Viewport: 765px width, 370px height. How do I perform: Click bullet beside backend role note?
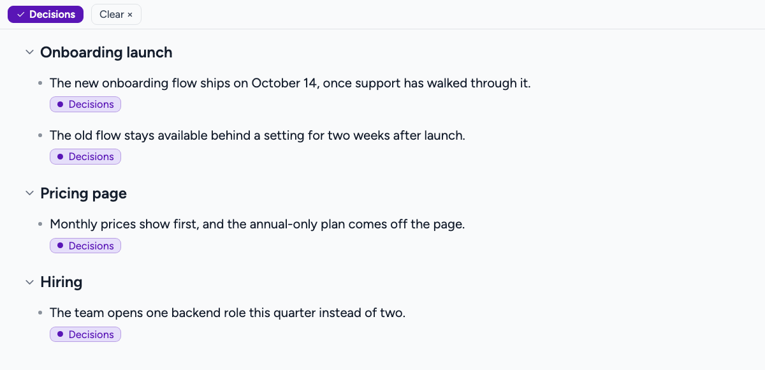pos(40,313)
